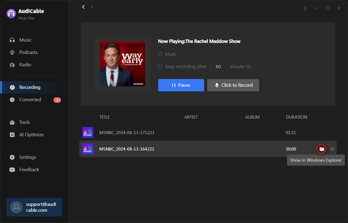Click the MSNBC icon of the 164221 recording
The width and height of the screenshot is (348, 223).
point(88,149)
